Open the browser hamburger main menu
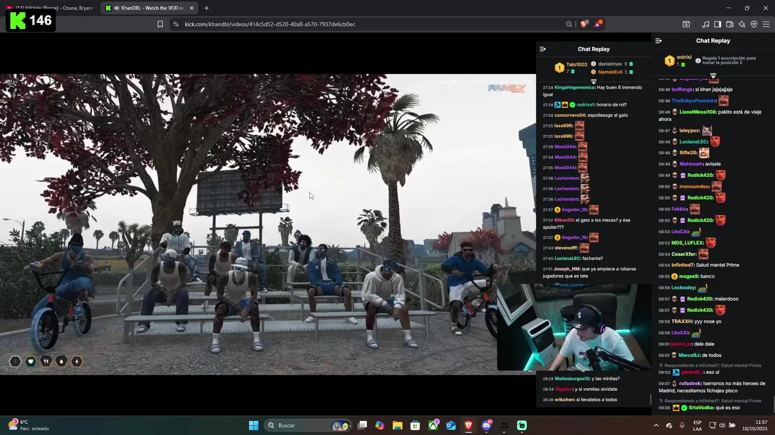 (766, 24)
